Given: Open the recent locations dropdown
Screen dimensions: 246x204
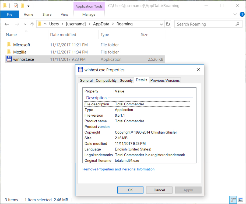Looking at the screenshot, I should pos(25,24).
